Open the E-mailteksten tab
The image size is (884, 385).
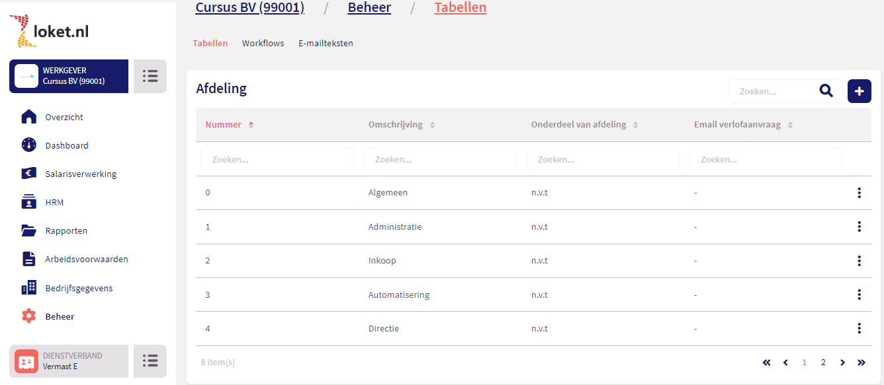(326, 44)
